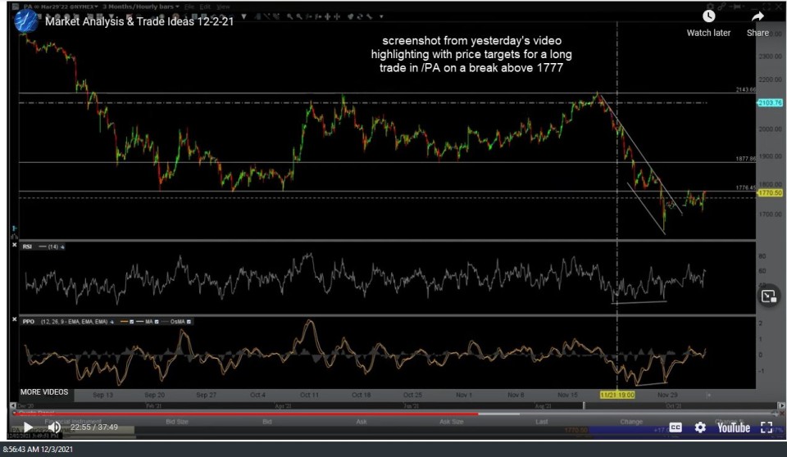This screenshot has width=787, height=457.
Task: Show MORE VIDEOS suggestions
Action: (43, 392)
